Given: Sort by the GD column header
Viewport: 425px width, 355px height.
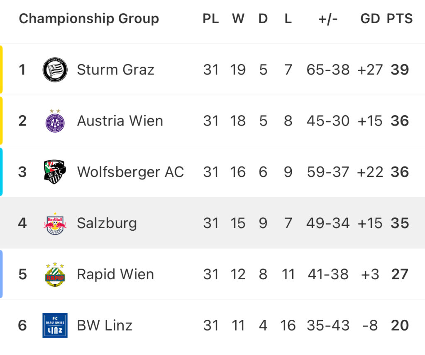Looking at the screenshot, I should (x=370, y=19).
